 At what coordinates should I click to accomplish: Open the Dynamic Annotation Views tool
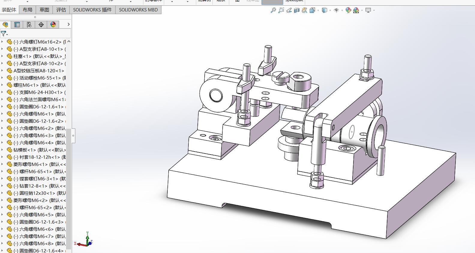point(304,10)
